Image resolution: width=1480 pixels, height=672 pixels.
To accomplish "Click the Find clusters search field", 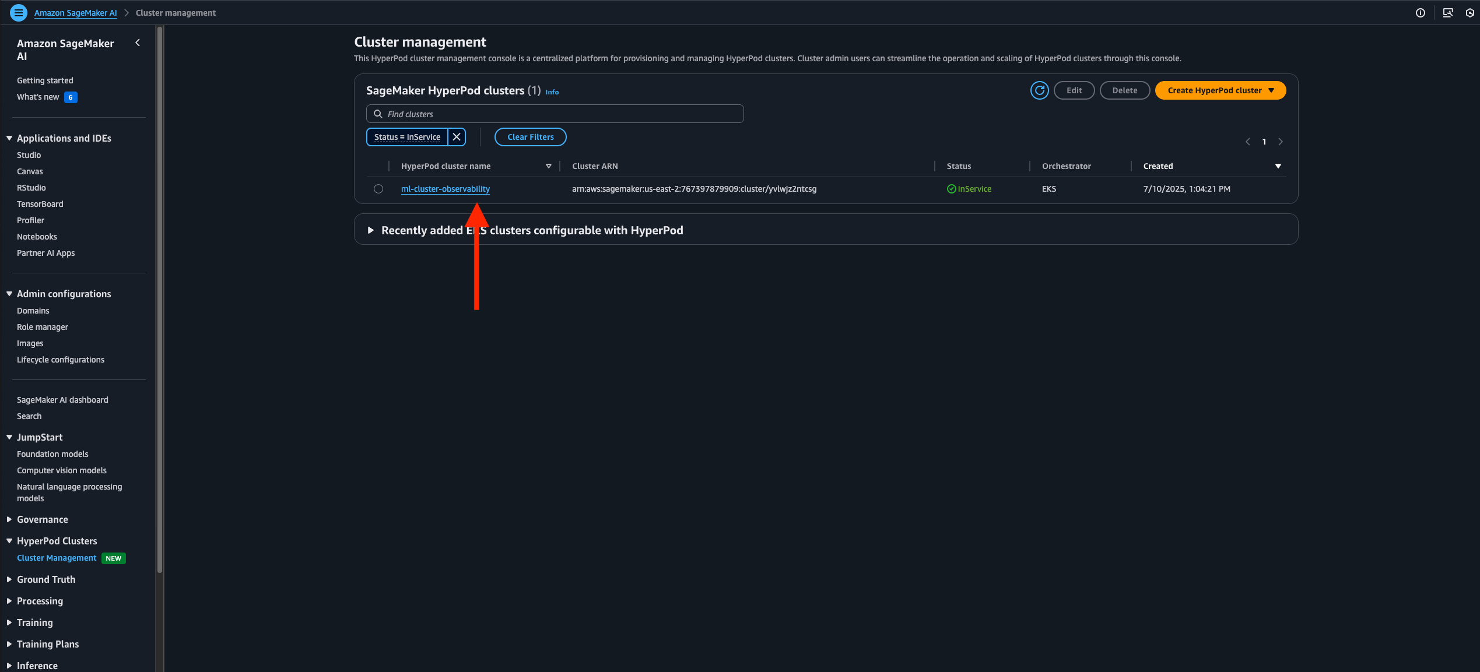I will (555, 114).
